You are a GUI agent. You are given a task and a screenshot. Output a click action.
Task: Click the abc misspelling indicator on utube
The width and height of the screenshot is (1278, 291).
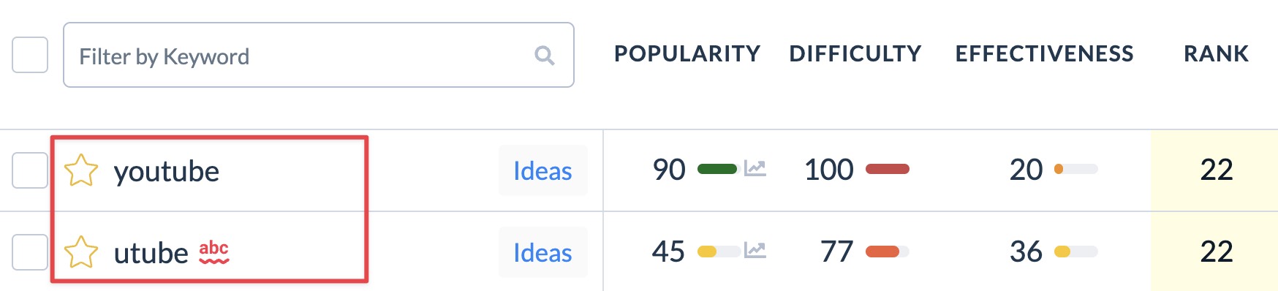(214, 252)
